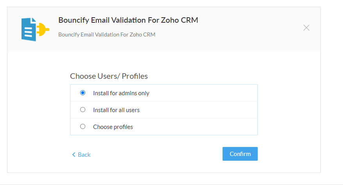Click the gray Bouncify subtitle text
The height and width of the screenshot is (185, 343).
point(107,34)
